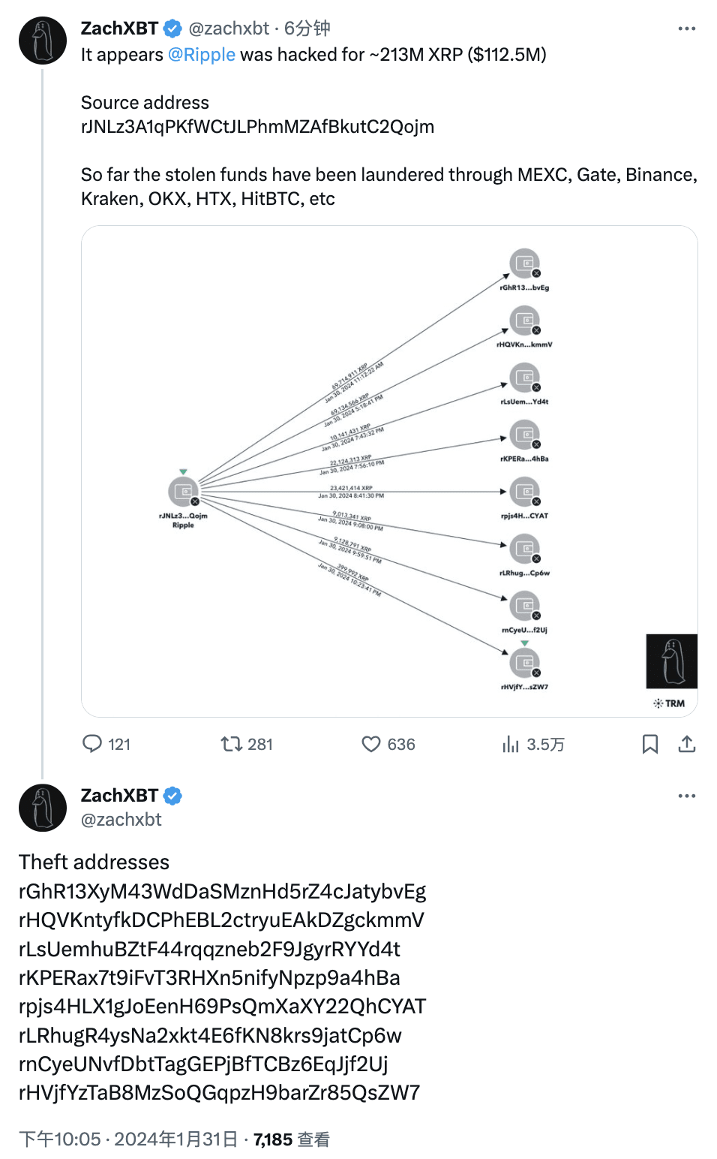Click the ZachXBT display name in the reply
Image resolution: width=717 pixels, height=1159 pixels.
(120, 795)
